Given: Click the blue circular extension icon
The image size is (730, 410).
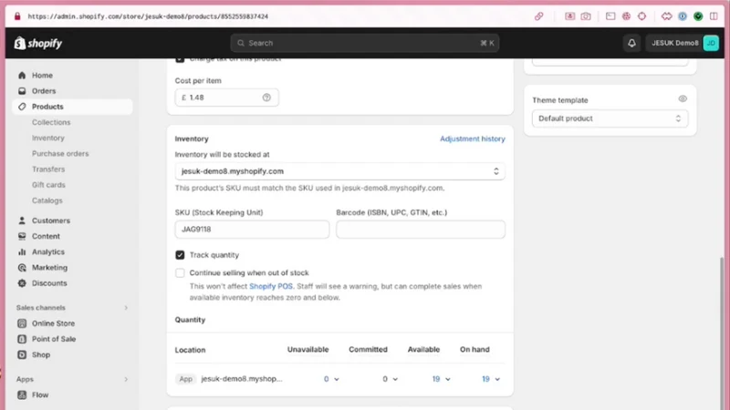Looking at the screenshot, I should pos(683,16).
